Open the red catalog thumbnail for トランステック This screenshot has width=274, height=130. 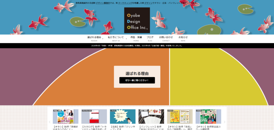point(94,116)
